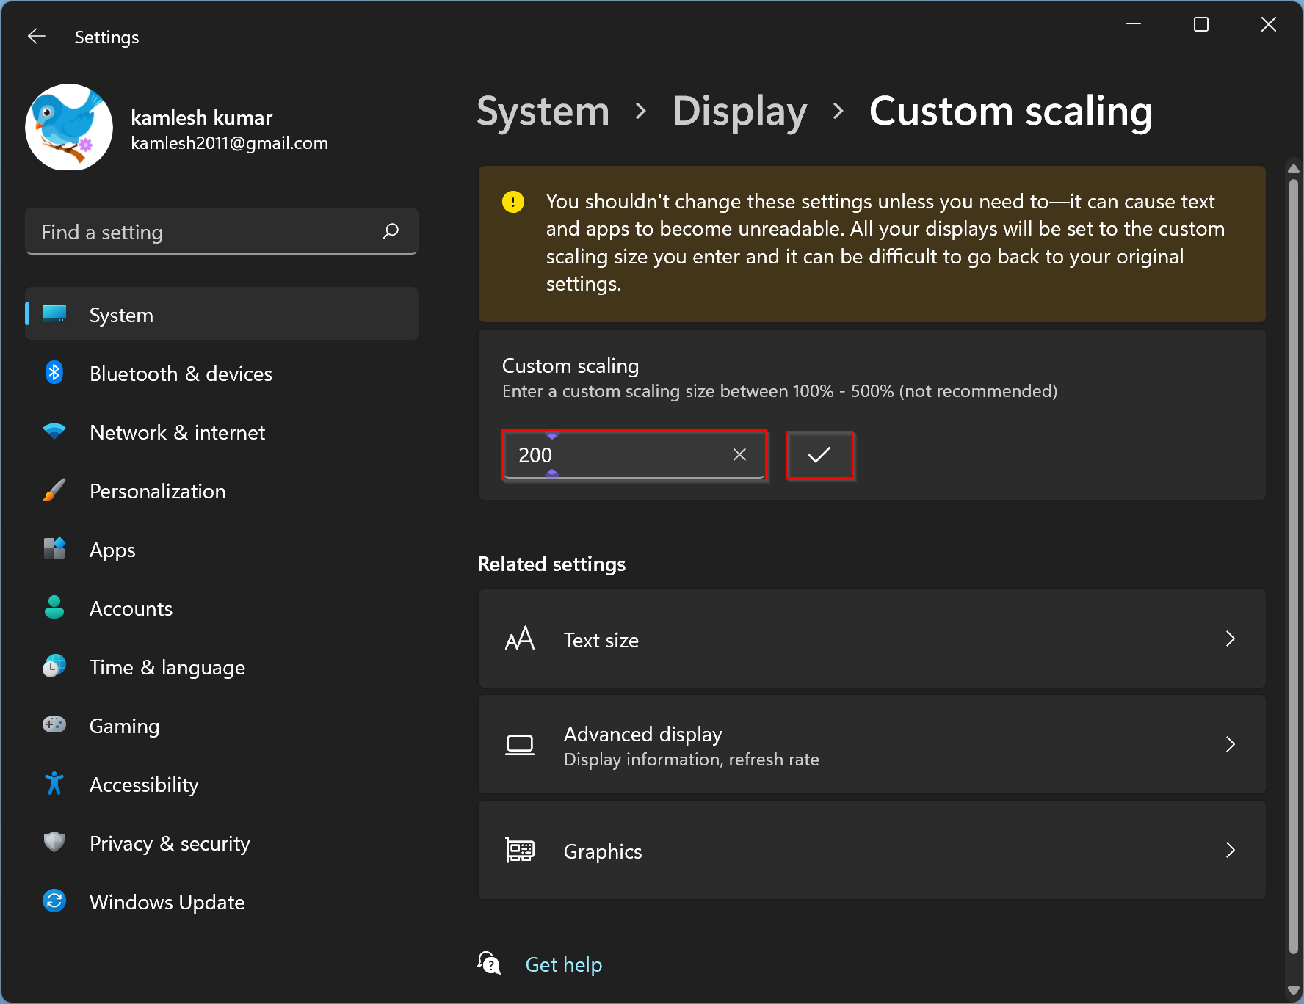Go to Display breadcrumb
The height and width of the screenshot is (1004, 1304).
(x=740, y=112)
